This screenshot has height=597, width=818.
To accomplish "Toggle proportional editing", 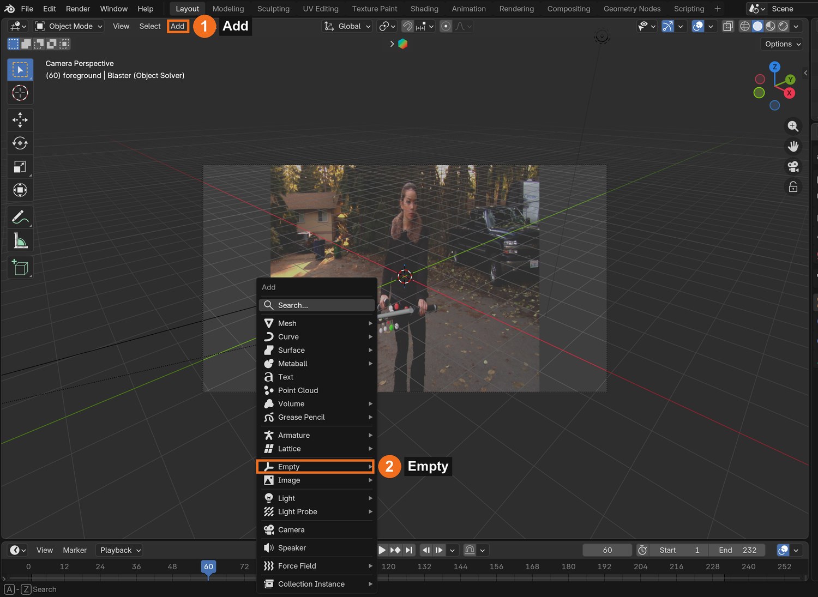I will point(446,26).
